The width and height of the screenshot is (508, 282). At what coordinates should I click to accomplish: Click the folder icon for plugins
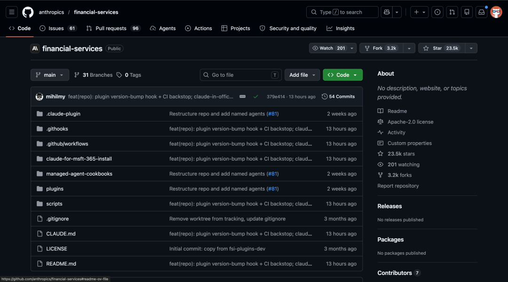point(40,189)
